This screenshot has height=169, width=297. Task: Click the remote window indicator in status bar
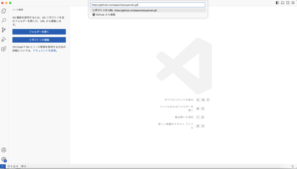pos(3,166)
